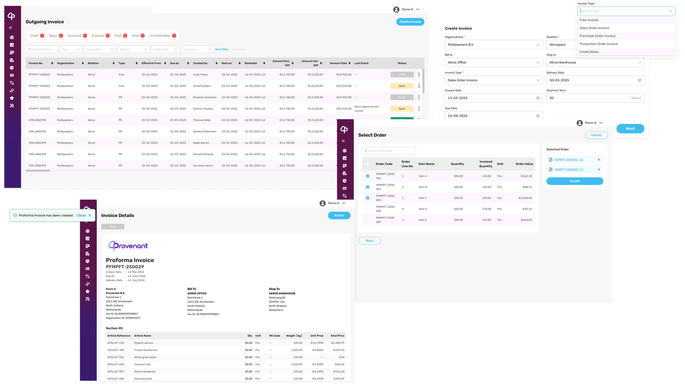Expand the Type filter dropdown
This screenshot has width=685, height=384.
point(71,49)
